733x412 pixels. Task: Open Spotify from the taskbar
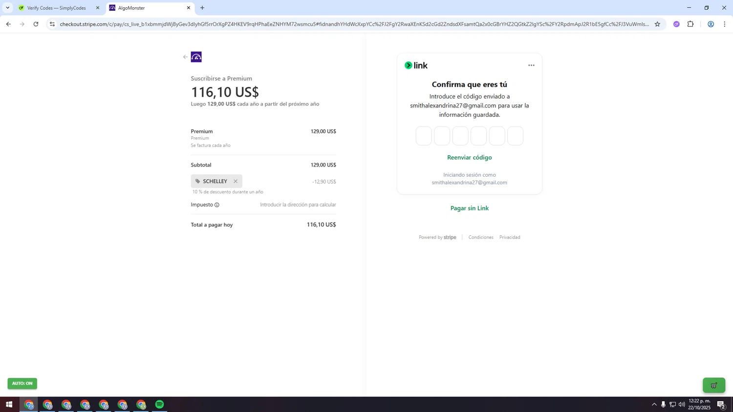pos(160,405)
